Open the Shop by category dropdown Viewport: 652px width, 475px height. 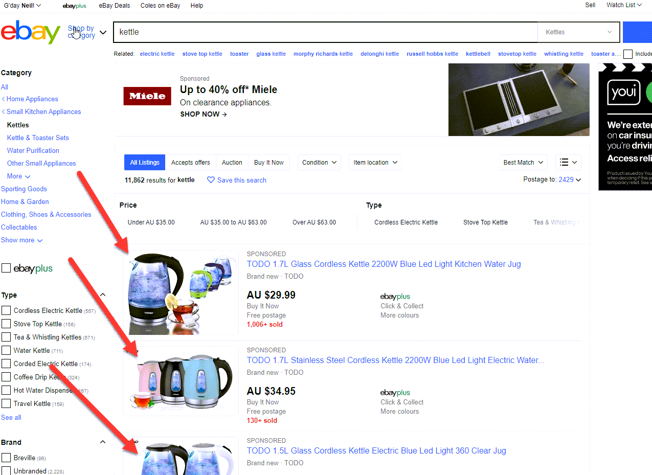(x=87, y=32)
